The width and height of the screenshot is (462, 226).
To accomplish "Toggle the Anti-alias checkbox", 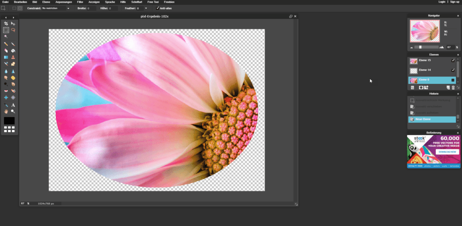I will click(x=157, y=8).
